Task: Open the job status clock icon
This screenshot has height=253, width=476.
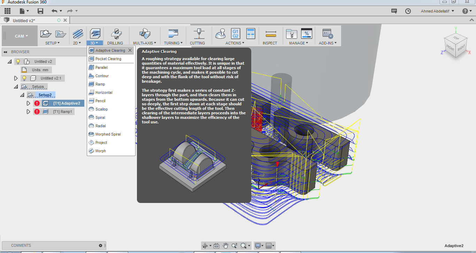Action: click(x=408, y=11)
